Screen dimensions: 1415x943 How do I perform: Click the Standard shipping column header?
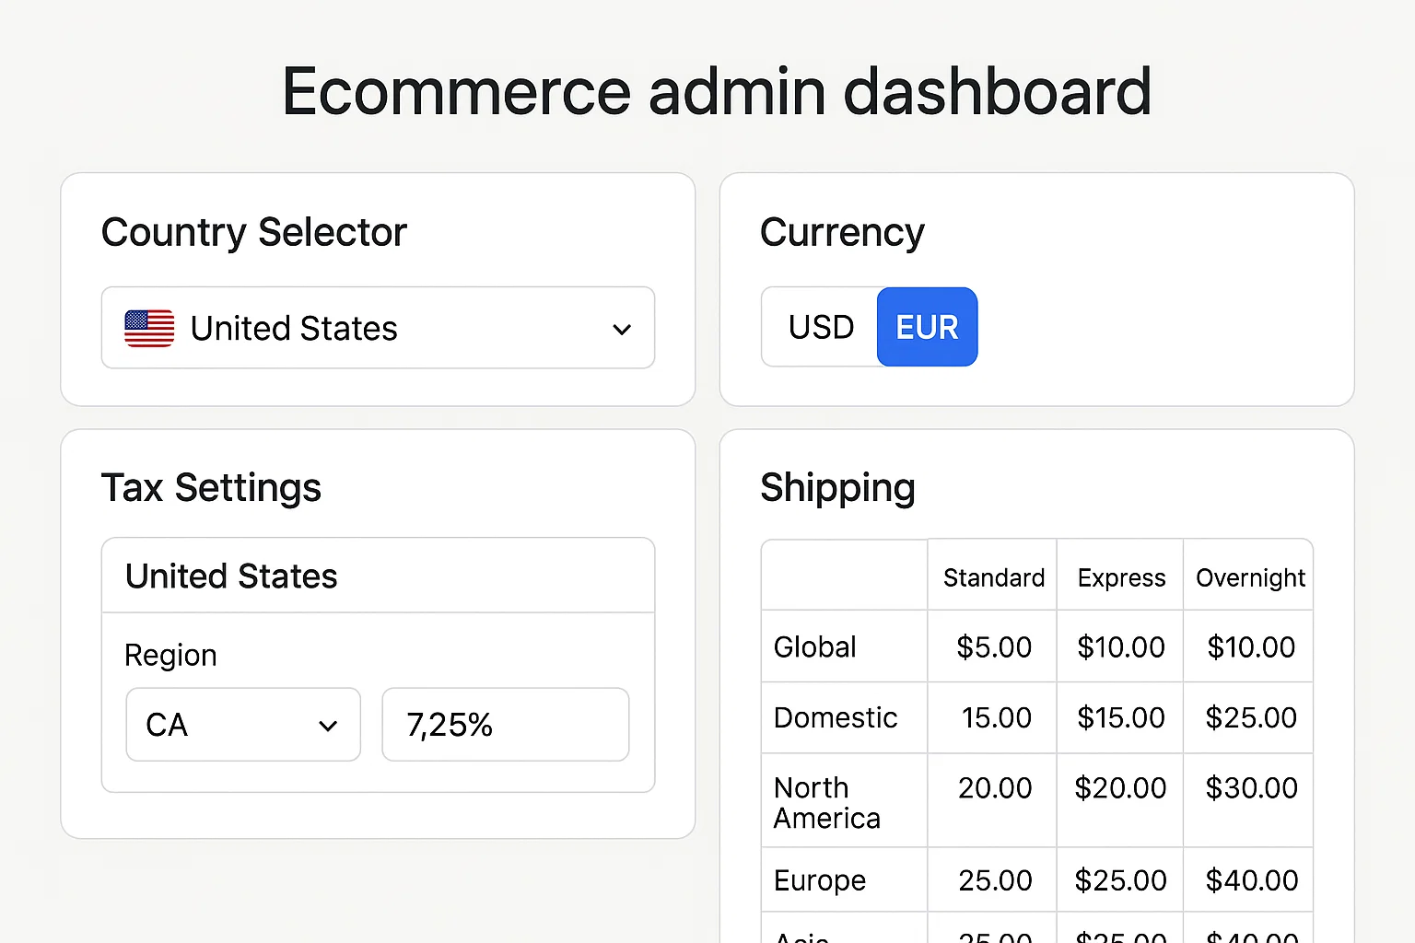[993, 577]
